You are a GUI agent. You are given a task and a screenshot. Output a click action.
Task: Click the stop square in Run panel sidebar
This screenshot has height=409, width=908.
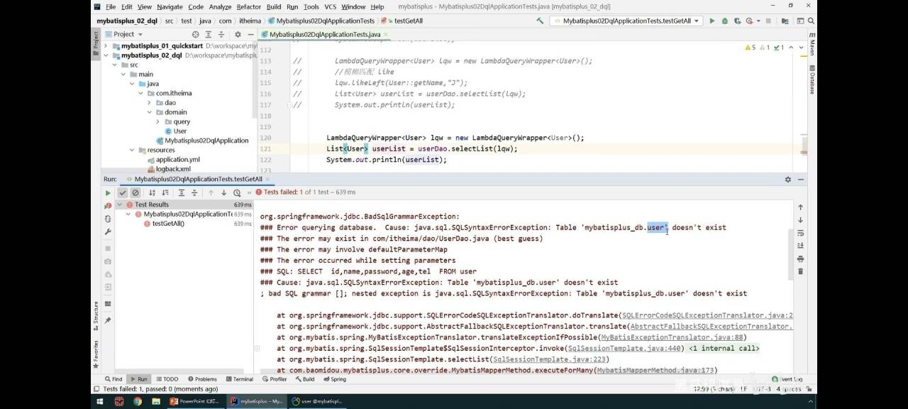tap(108, 249)
